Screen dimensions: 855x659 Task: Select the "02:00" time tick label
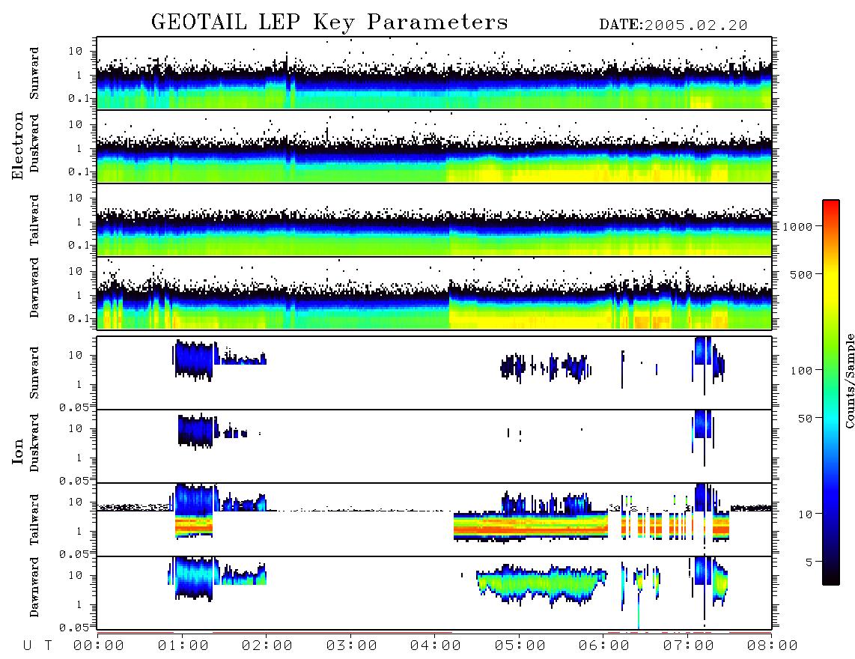coord(267,646)
